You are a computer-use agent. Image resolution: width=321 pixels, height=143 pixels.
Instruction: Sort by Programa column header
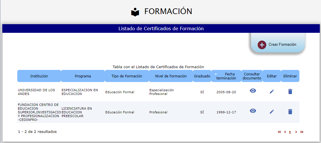(83, 76)
